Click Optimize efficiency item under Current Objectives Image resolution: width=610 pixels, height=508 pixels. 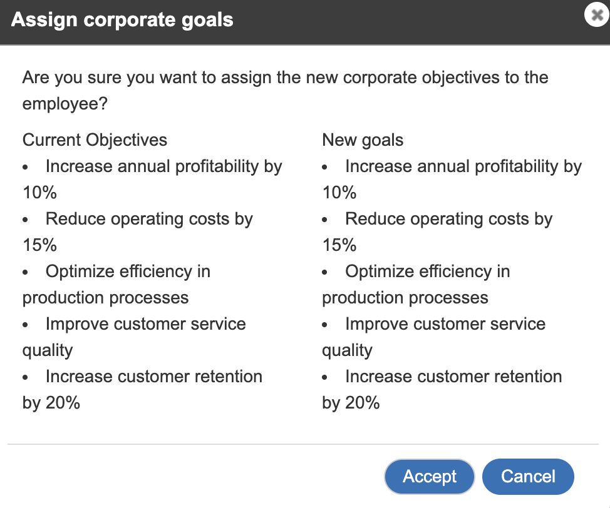[116, 284]
